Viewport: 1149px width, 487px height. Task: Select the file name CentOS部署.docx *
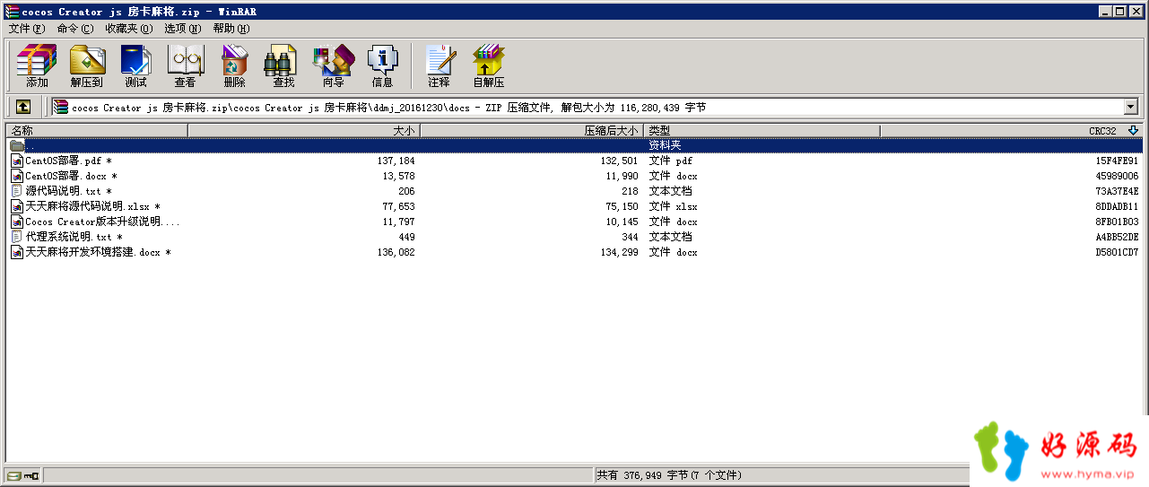73,176
